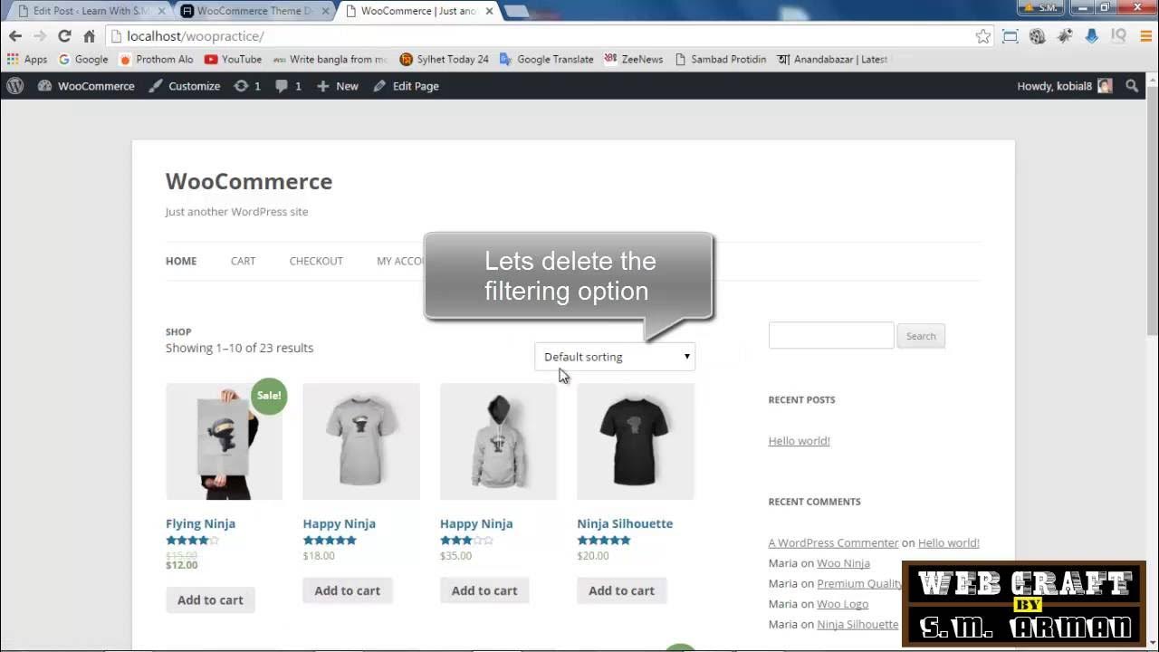Switch to the WooCommerce Theme tab
The height and width of the screenshot is (652, 1159).
coord(255,11)
